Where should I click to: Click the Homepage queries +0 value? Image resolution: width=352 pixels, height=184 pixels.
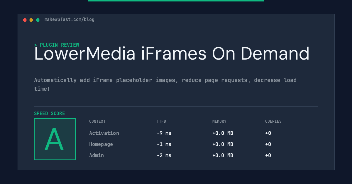coord(268,144)
